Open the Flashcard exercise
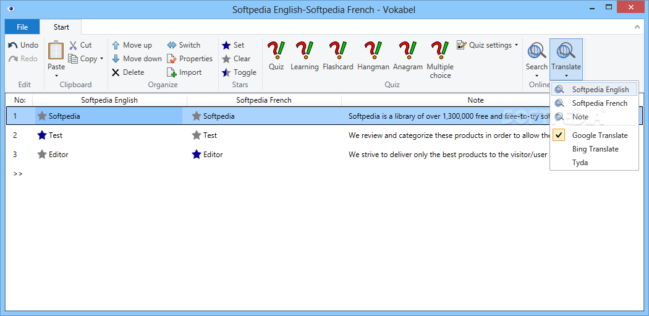This screenshot has height=316, width=649. (x=337, y=56)
